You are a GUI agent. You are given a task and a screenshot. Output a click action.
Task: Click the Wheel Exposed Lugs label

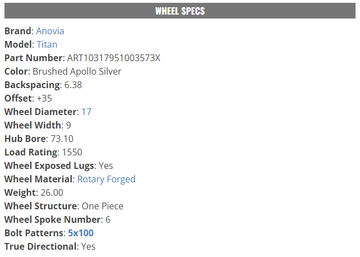coord(49,166)
